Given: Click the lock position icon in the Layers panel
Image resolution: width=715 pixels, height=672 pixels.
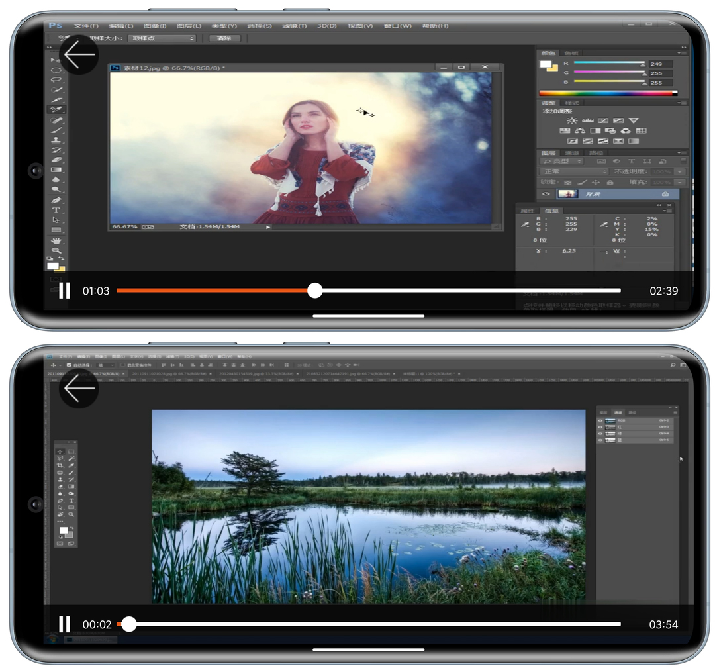Looking at the screenshot, I should (x=596, y=182).
